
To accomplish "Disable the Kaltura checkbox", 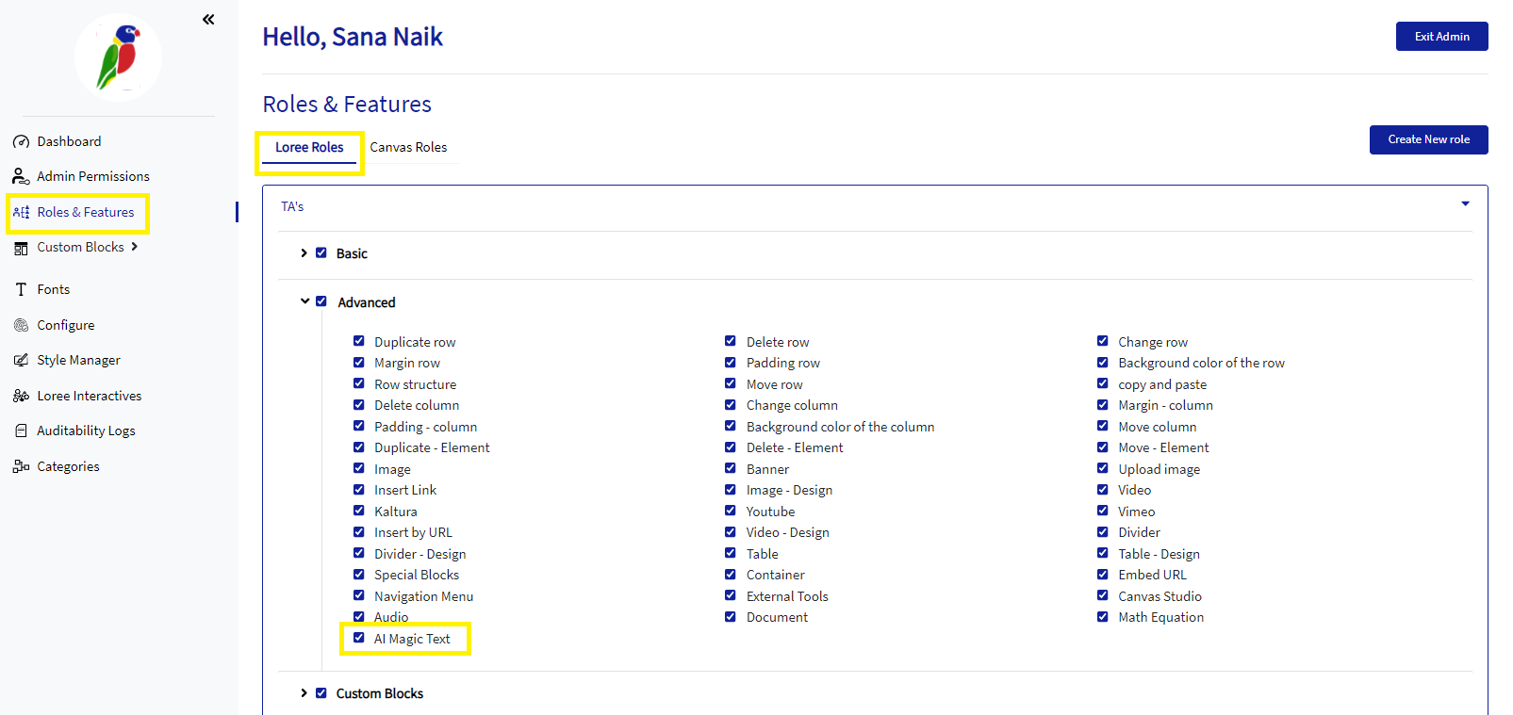I will click(359, 511).
